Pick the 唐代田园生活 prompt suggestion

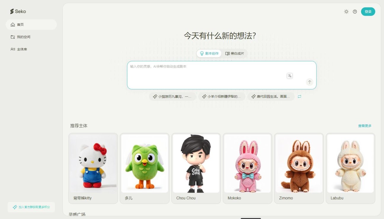click(x=271, y=96)
